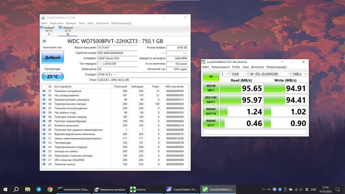Open the test count dropdown showing 1

[x=224, y=74]
